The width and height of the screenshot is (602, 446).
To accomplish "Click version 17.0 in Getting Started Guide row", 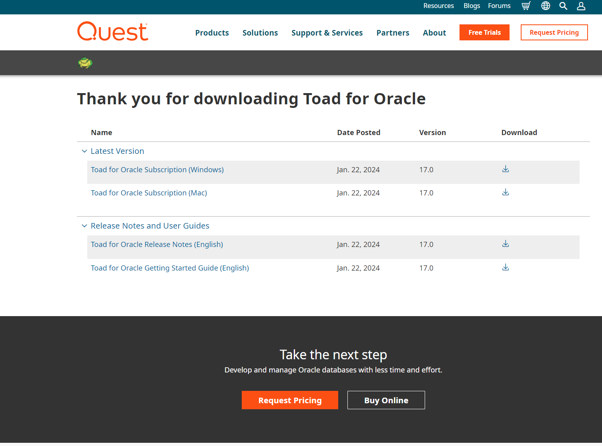I will point(426,268).
